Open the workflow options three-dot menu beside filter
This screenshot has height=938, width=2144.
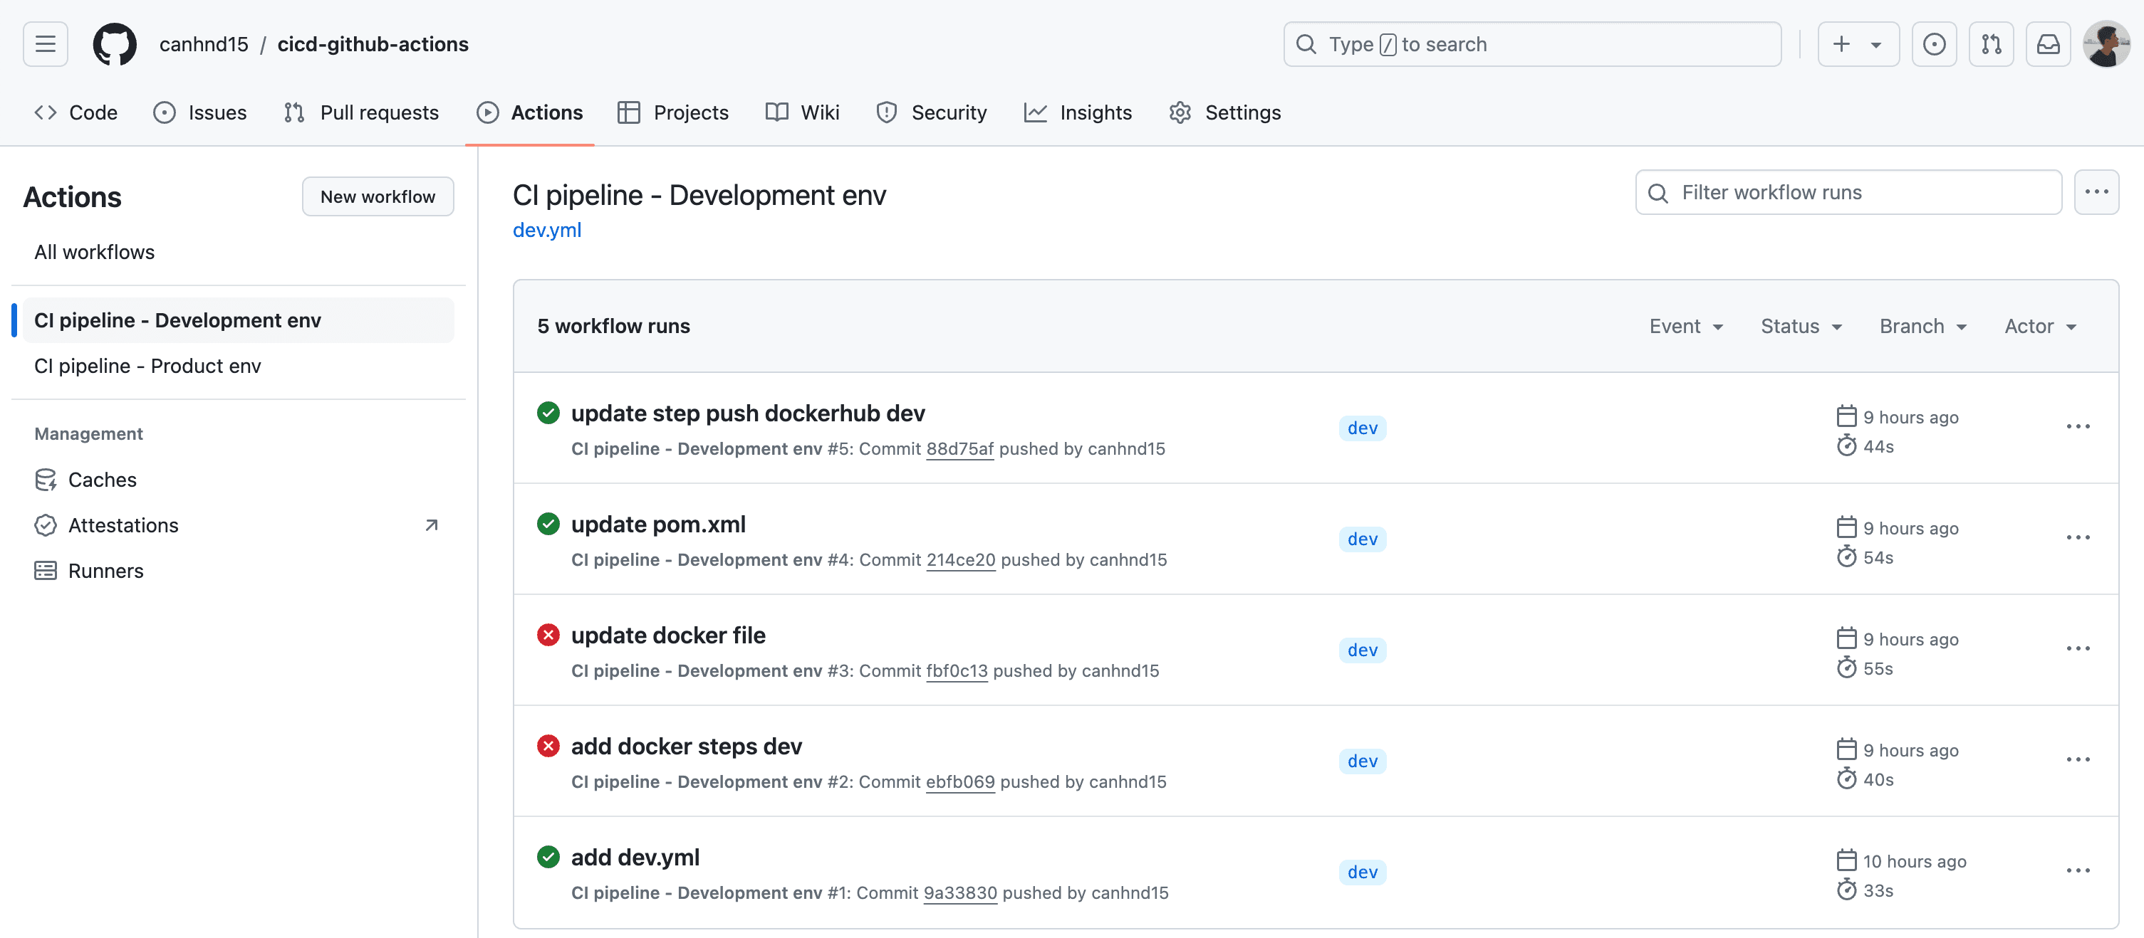(2096, 192)
